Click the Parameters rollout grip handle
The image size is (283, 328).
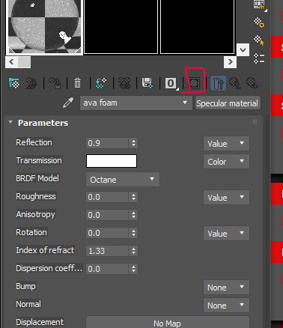coord(255,122)
